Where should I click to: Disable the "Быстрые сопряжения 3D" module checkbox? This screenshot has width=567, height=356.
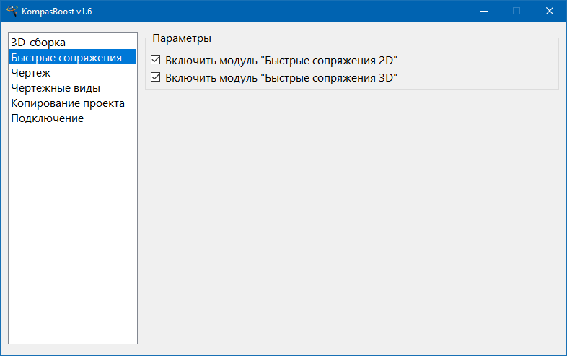click(x=155, y=78)
